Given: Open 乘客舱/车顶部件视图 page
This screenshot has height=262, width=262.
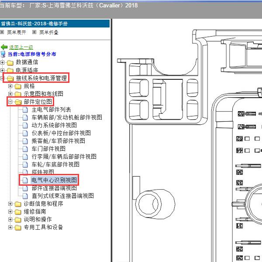Looking at the screenshot, I should 58,141.
